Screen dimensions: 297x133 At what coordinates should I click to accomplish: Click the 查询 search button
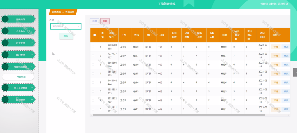(66, 36)
